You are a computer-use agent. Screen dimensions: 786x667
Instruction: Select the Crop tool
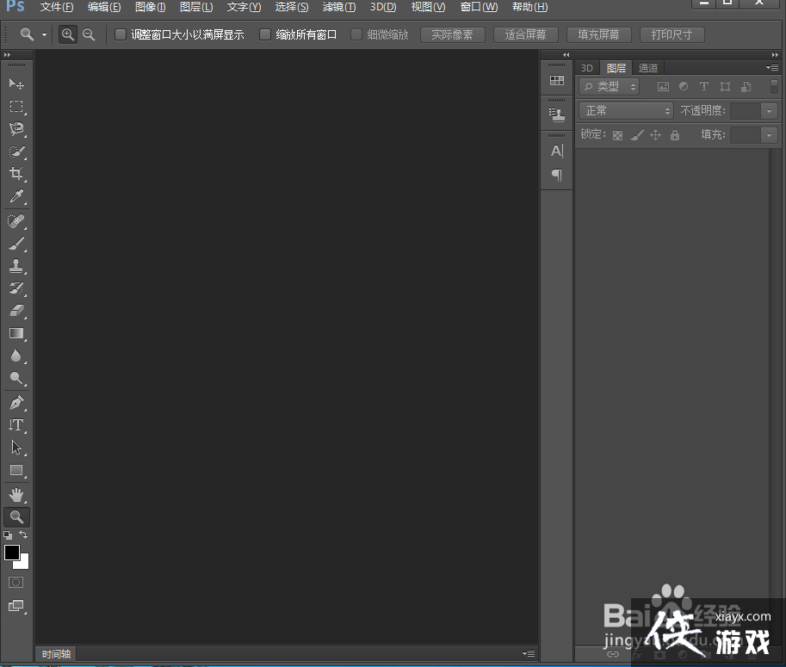click(x=16, y=173)
